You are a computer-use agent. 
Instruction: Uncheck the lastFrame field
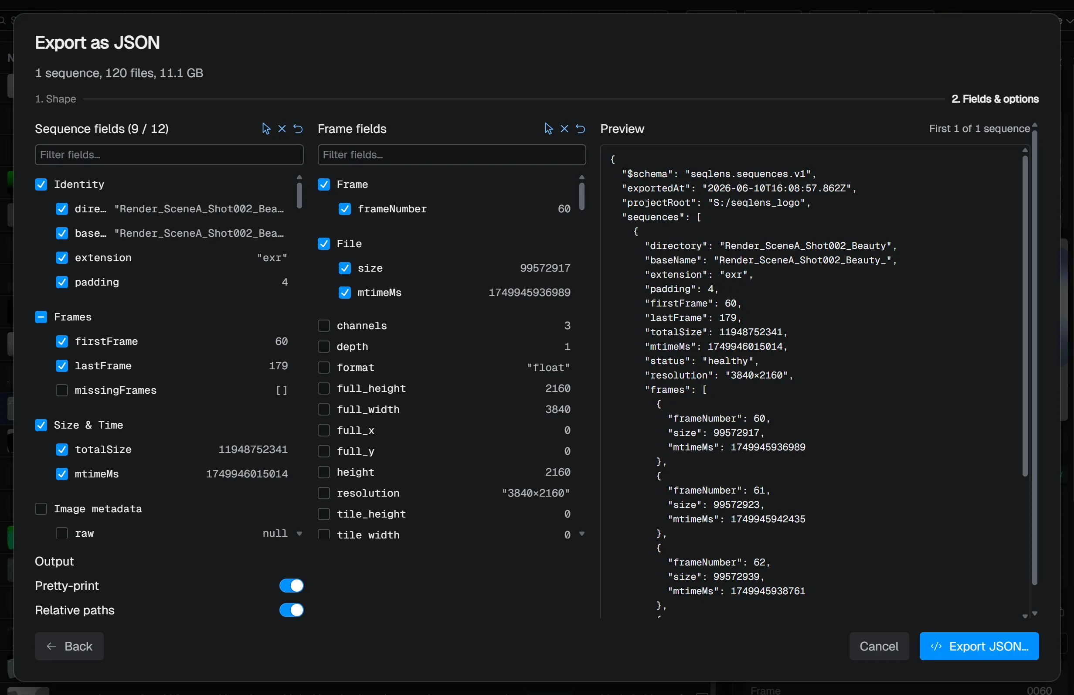62,366
